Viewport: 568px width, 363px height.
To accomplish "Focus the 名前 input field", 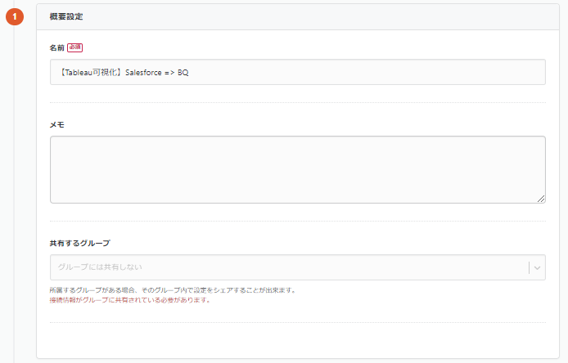I will click(x=298, y=72).
